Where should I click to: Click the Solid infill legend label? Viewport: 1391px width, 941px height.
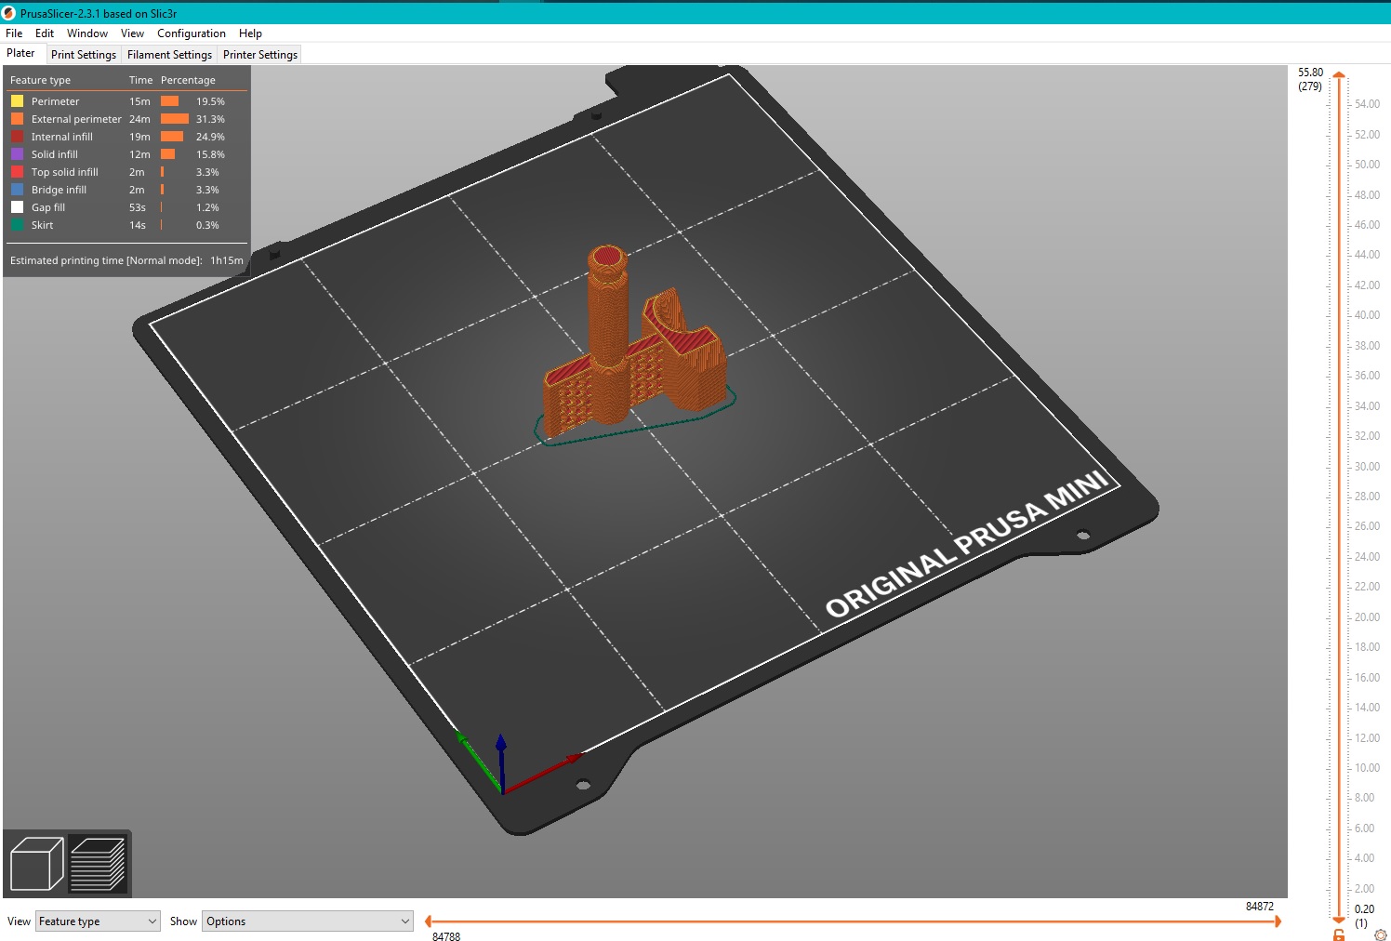pyautogui.click(x=54, y=154)
